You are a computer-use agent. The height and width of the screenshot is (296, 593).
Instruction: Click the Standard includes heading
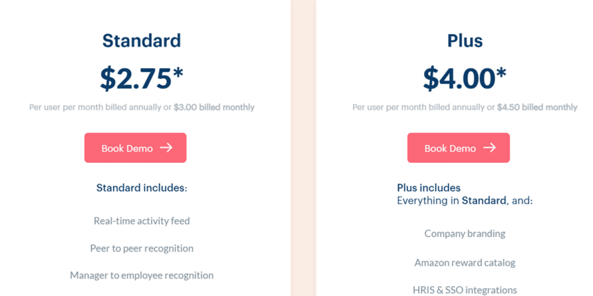(142, 187)
